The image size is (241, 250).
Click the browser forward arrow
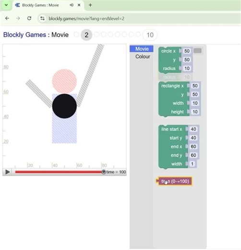[x=18, y=18]
